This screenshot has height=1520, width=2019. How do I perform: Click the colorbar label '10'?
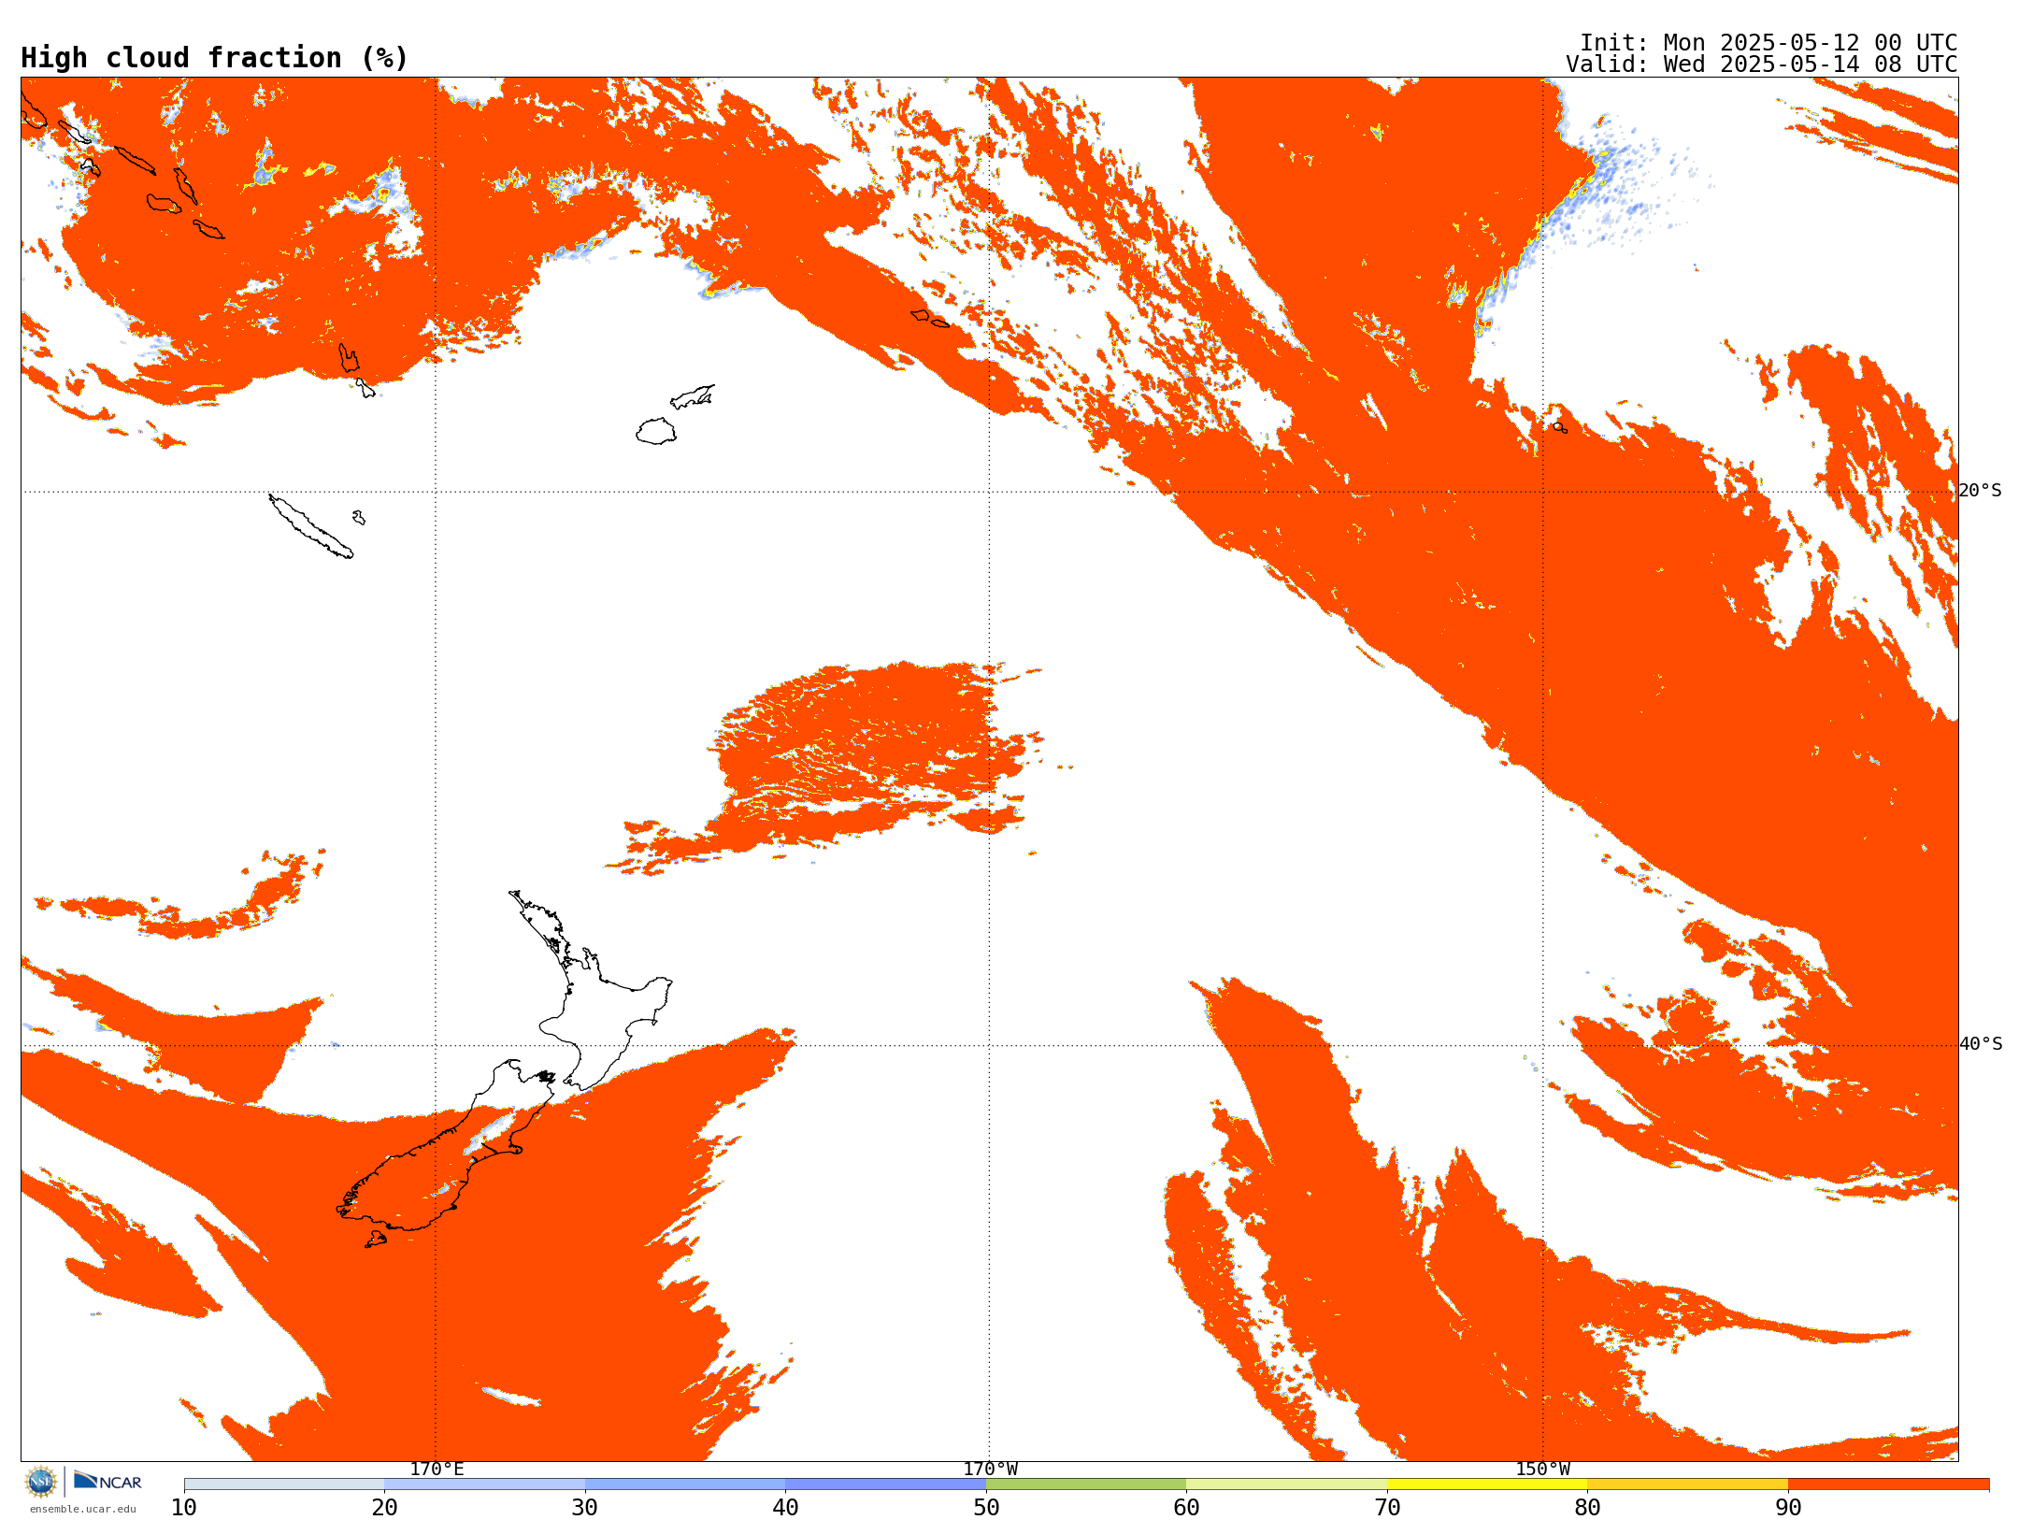(x=184, y=1508)
